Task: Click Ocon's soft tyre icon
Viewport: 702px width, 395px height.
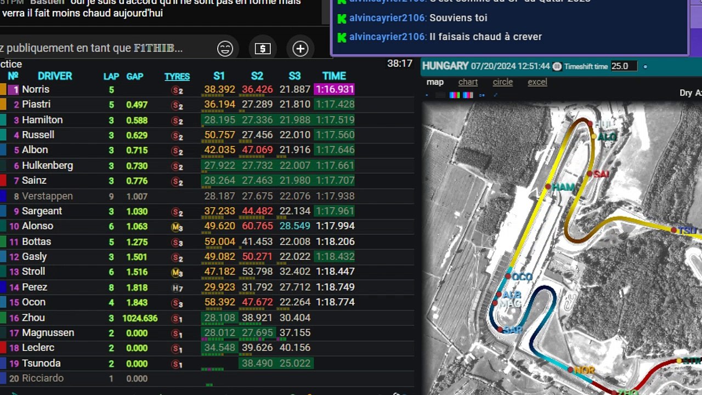Action: 177,303
